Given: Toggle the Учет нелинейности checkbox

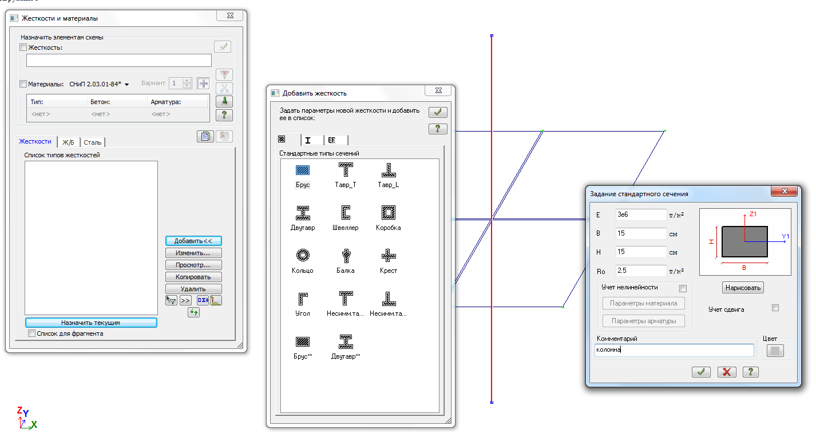Looking at the screenshot, I should pos(683,288).
